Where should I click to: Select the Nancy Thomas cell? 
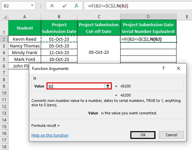pyautogui.click(x=25, y=46)
